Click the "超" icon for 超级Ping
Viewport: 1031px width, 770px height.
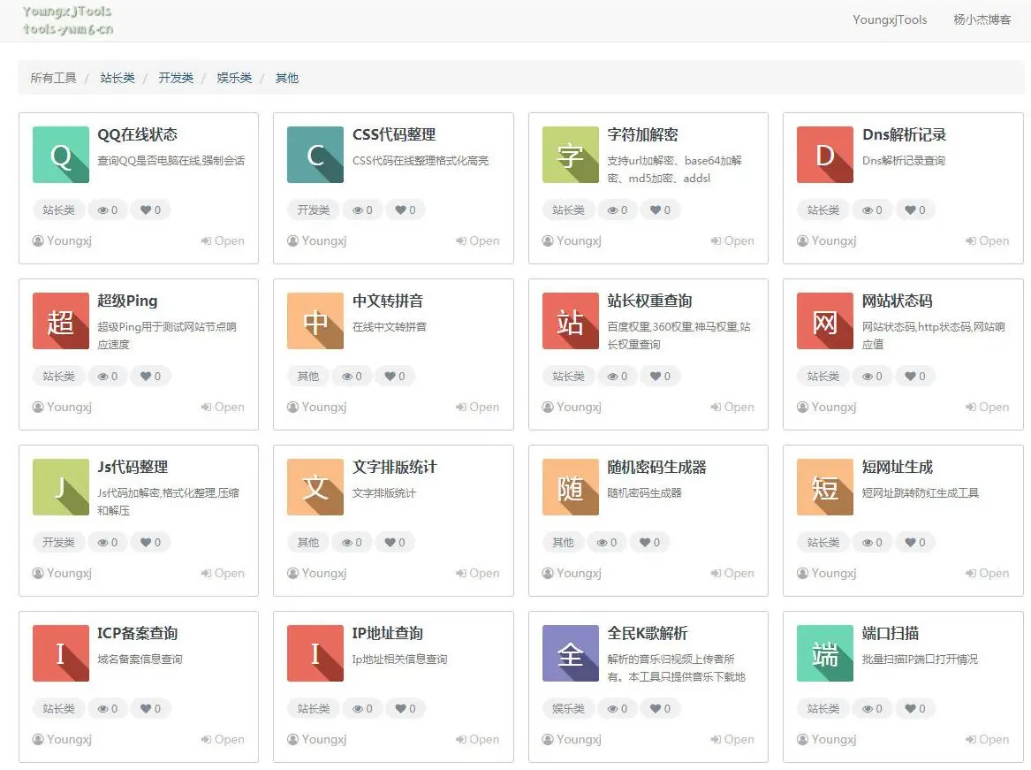pyautogui.click(x=60, y=321)
